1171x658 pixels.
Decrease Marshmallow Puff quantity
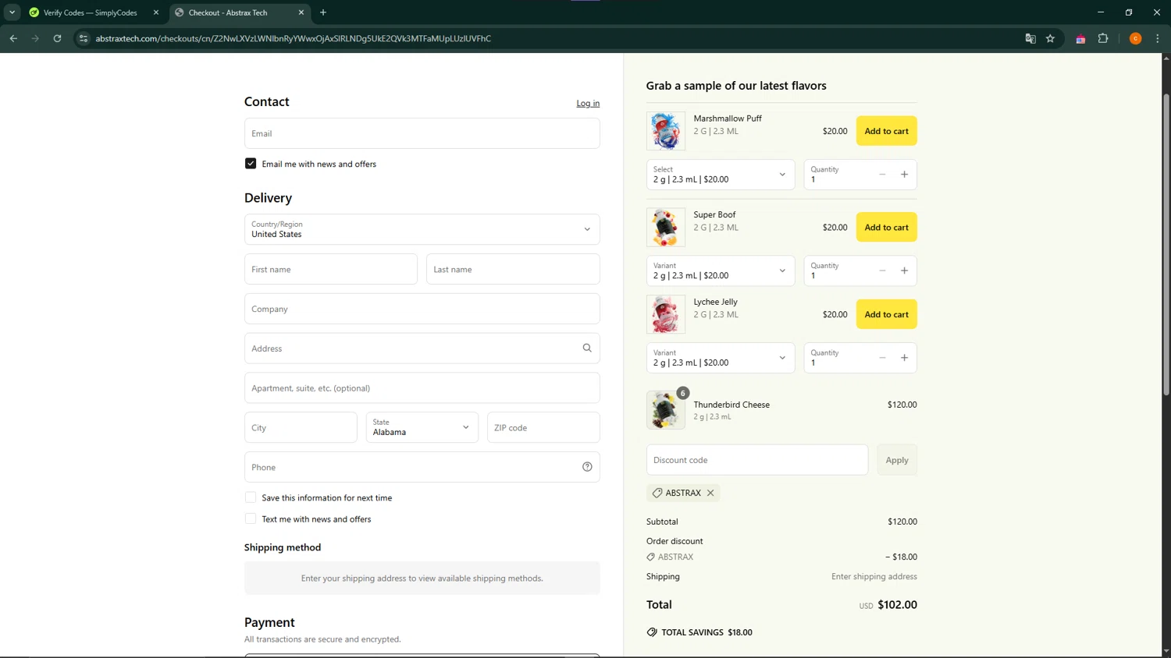[x=882, y=175]
